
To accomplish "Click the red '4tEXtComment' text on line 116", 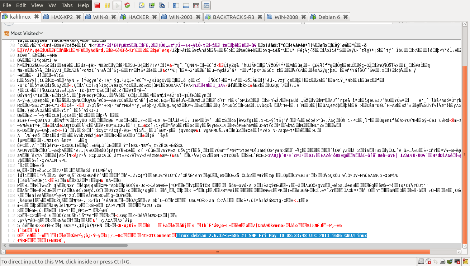I will (x=156, y=236).
